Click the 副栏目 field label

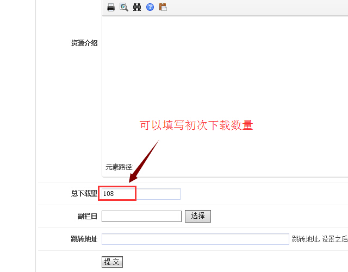click(87, 216)
